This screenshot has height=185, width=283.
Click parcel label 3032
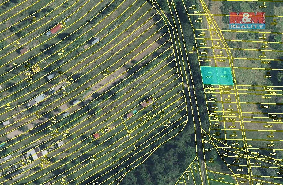tap(60, 73)
